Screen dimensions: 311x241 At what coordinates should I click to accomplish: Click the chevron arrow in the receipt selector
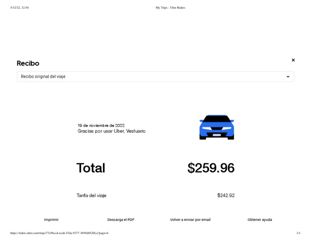click(288, 77)
